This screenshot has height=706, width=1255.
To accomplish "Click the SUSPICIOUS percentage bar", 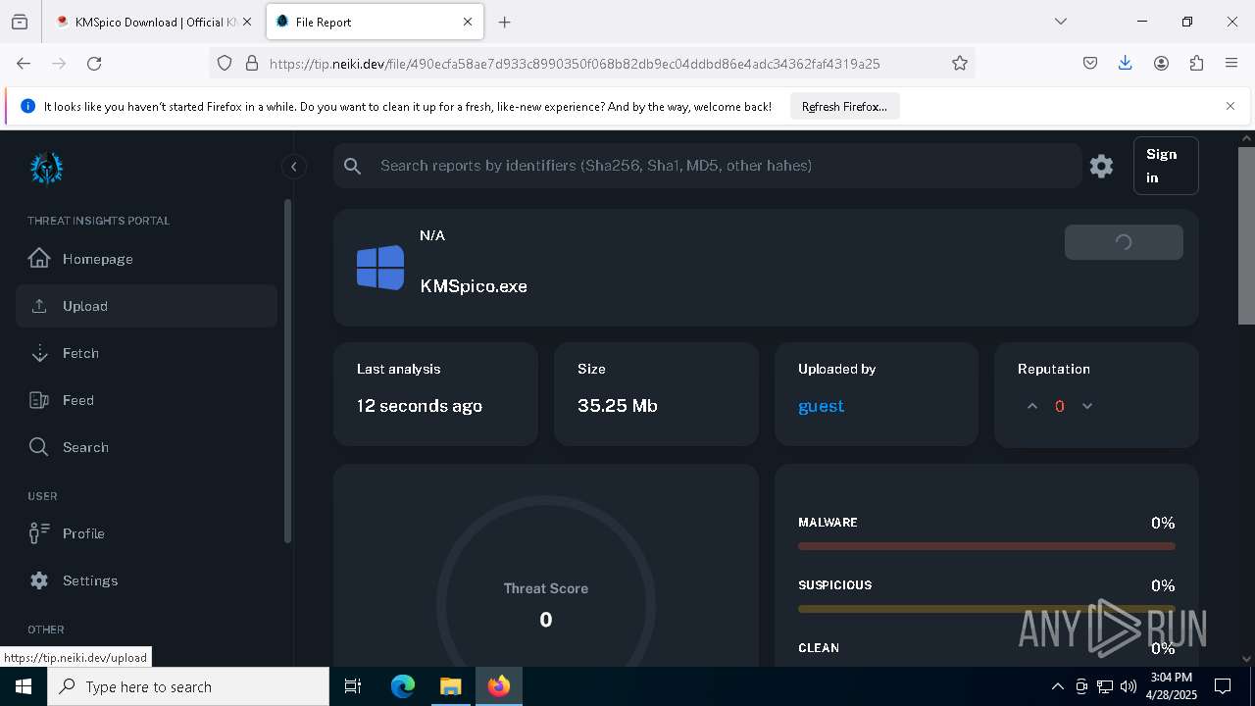I will [x=986, y=609].
